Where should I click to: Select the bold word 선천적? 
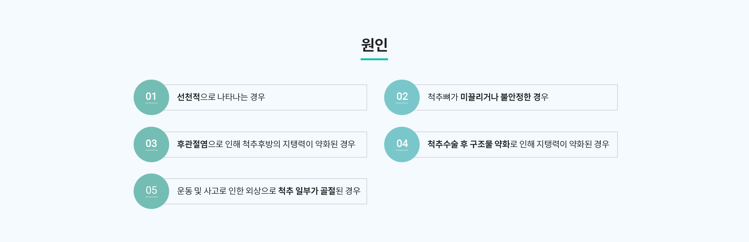[x=188, y=97]
